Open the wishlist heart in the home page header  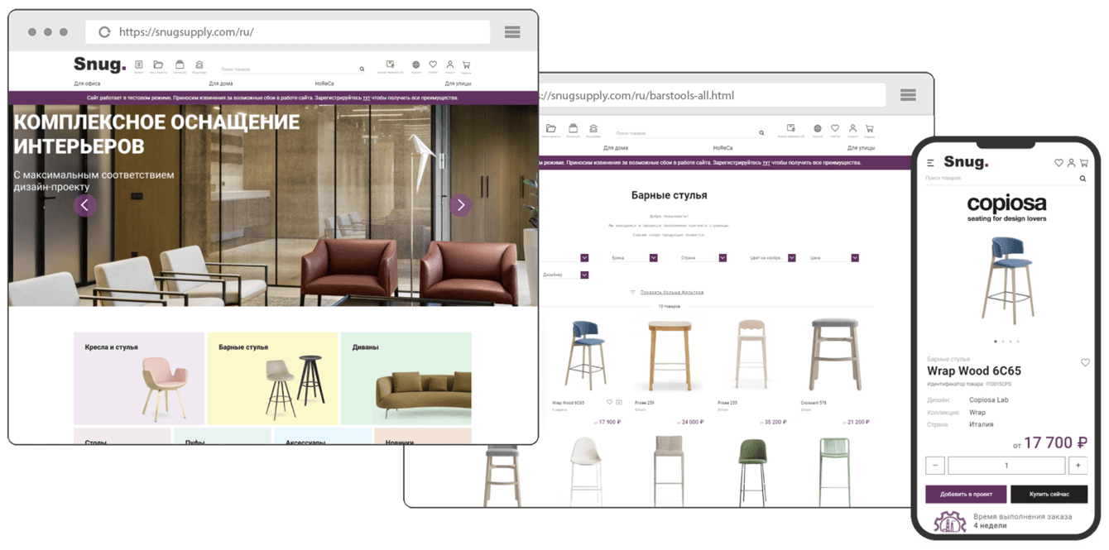point(433,65)
